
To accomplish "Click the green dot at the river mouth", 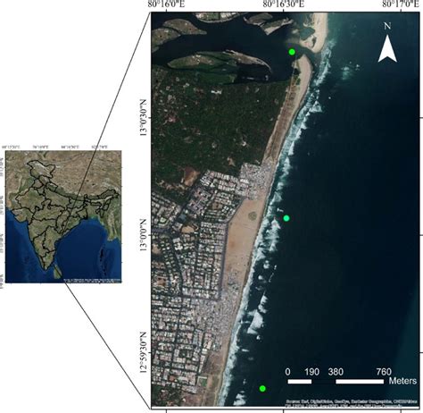I will point(292,52).
